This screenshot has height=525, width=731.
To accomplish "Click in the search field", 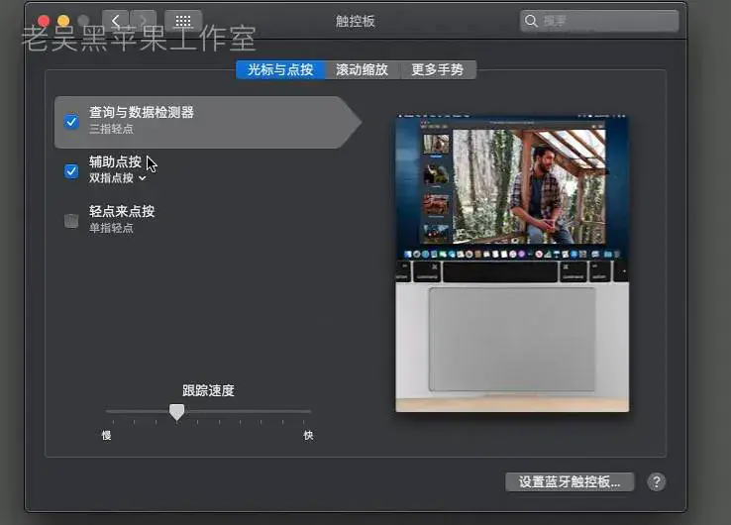I will pyautogui.click(x=599, y=21).
